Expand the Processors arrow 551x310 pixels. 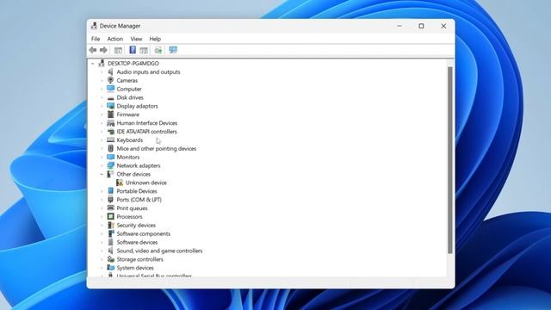tap(102, 216)
